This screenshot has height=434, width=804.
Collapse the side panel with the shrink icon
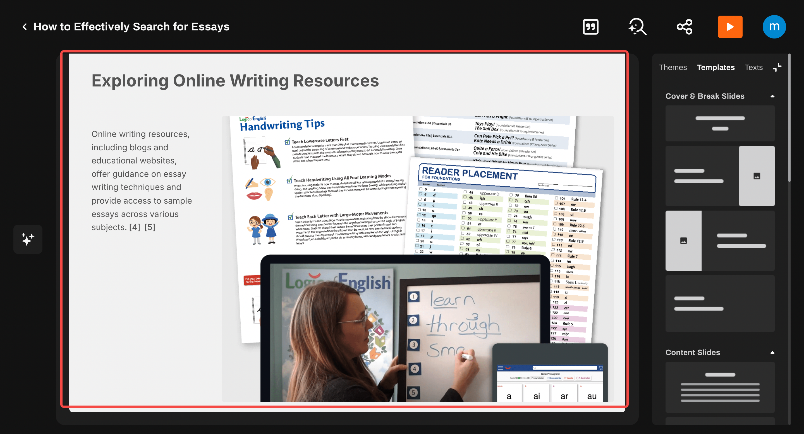[x=777, y=67]
